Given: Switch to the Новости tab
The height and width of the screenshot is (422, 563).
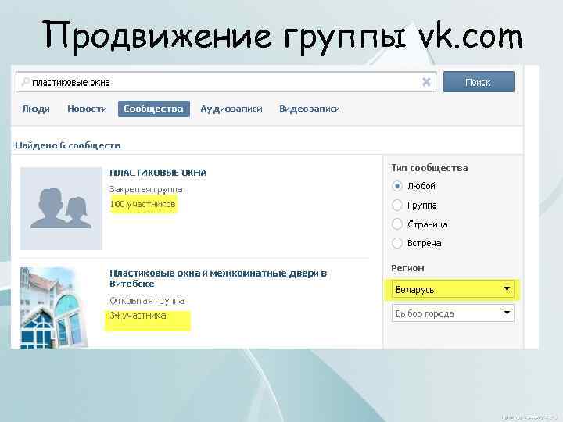Looking at the screenshot, I should (x=87, y=109).
